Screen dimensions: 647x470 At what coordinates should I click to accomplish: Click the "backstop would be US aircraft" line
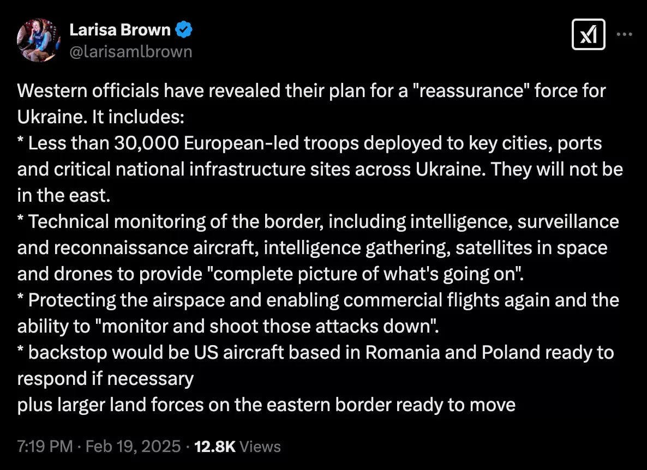coord(316,352)
